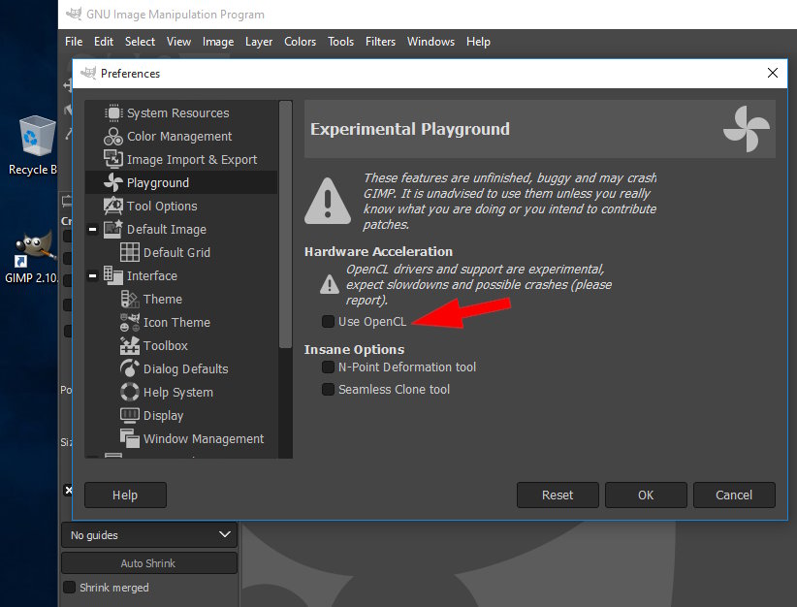Image resolution: width=797 pixels, height=607 pixels.
Task: Open the Windows menu
Action: (x=430, y=42)
